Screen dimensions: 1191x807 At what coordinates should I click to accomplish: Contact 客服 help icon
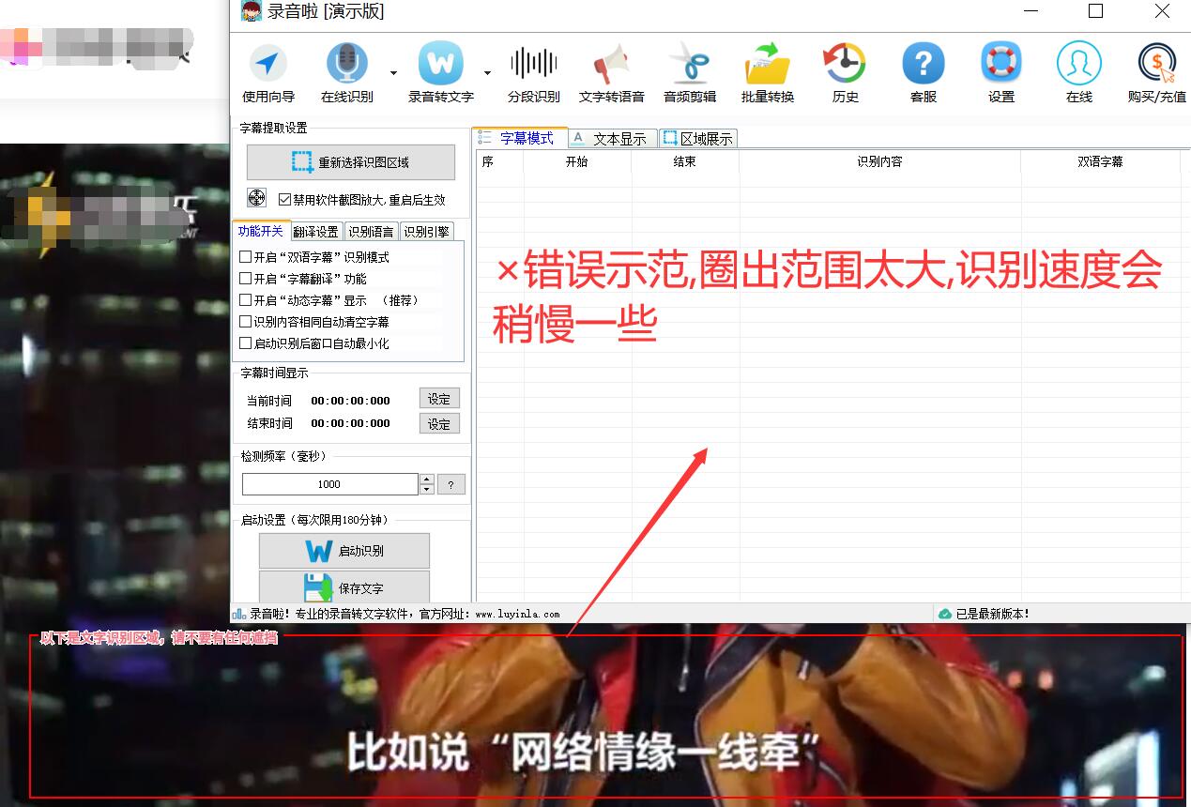click(924, 65)
